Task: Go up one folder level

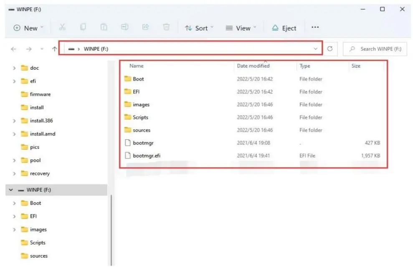Action: [x=54, y=49]
